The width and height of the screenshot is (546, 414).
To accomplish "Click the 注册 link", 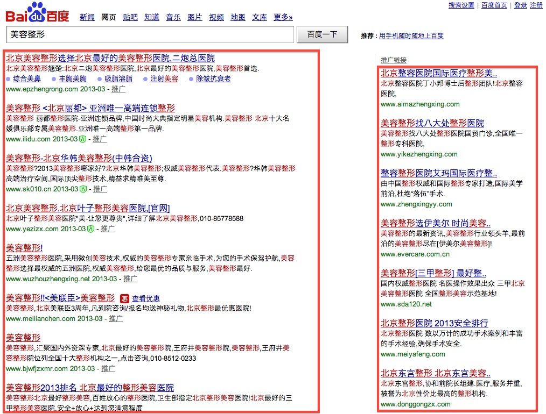I will (x=536, y=5).
